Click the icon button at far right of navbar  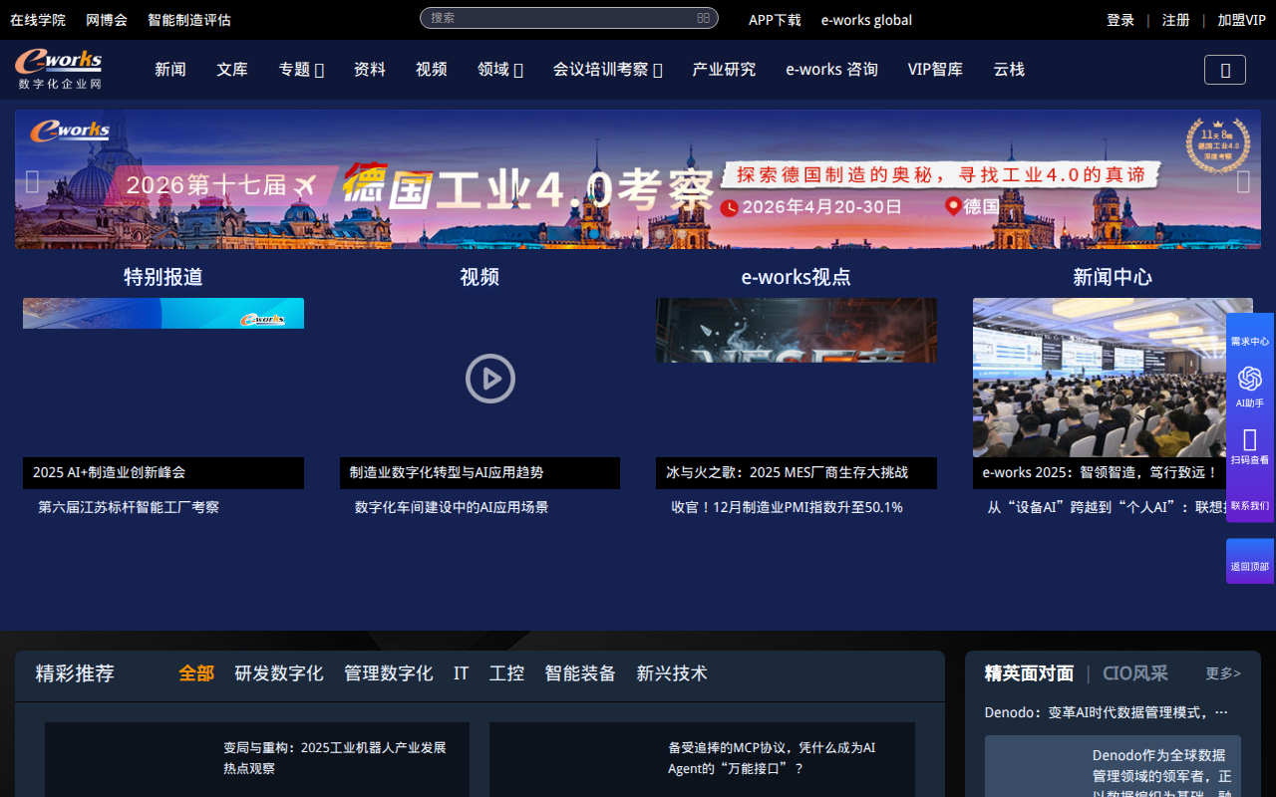click(1224, 69)
